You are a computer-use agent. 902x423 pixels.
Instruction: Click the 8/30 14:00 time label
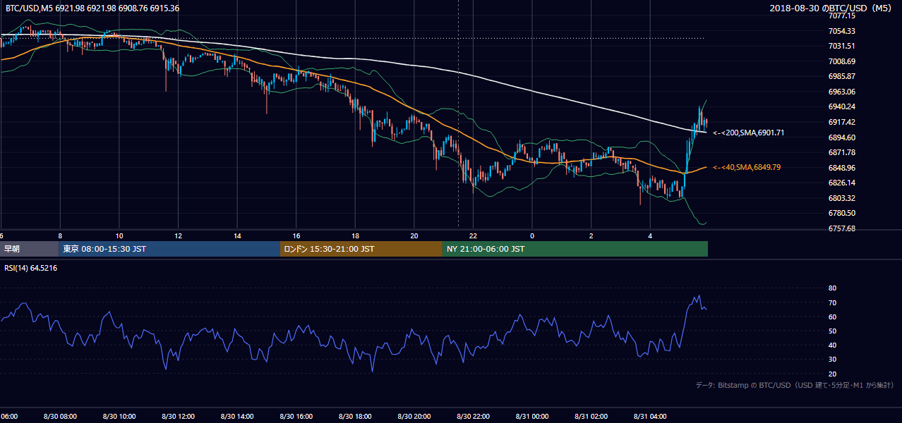pos(237,417)
